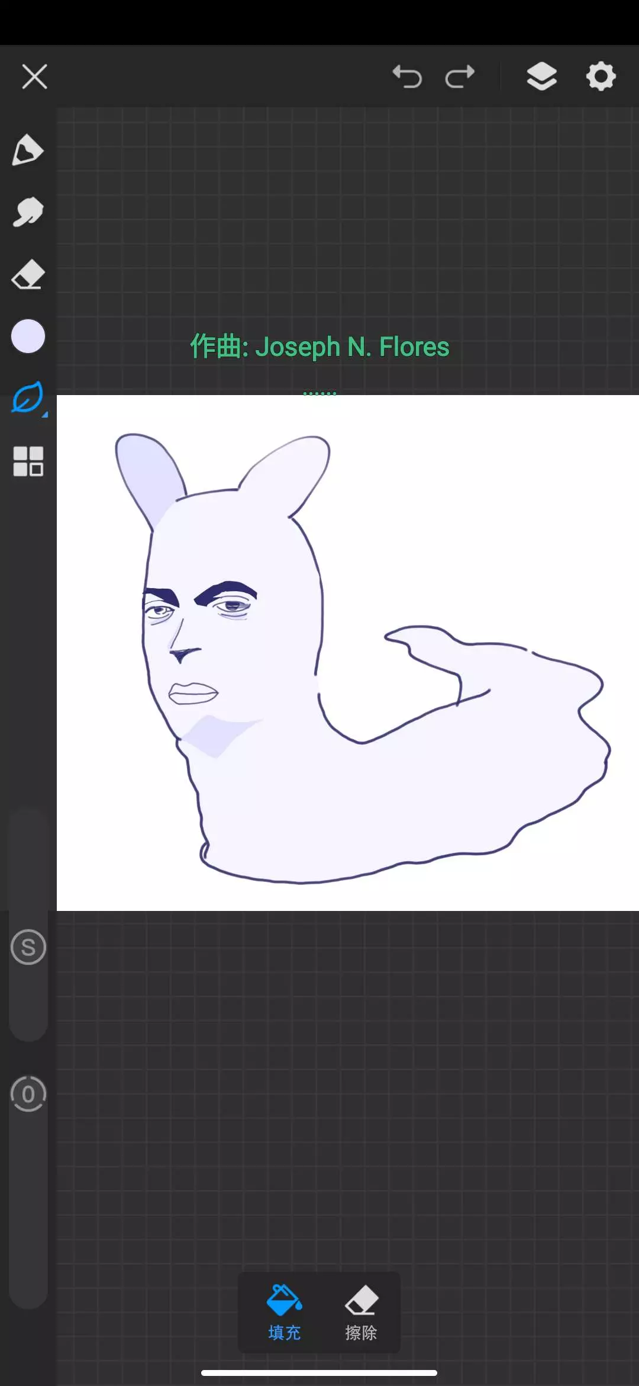Click the composer credit text Joseph N. Flores
Viewport: 639px width, 1386px height.
tap(352, 347)
